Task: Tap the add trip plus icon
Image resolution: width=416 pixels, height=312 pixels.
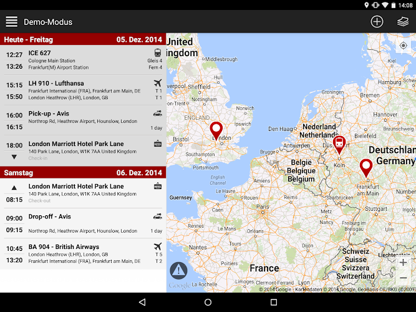Action: tap(377, 21)
